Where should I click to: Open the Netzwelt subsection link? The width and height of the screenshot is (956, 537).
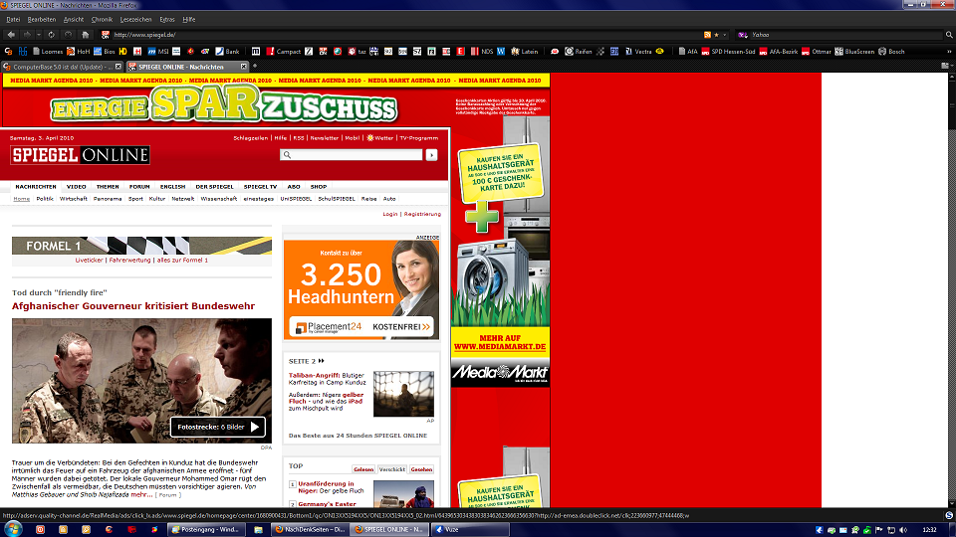pos(183,199)
